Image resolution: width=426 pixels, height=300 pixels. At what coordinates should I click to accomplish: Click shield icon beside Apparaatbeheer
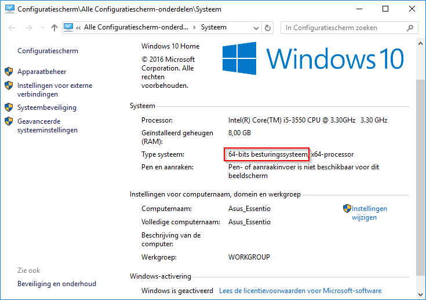click(x=9, y=72)
